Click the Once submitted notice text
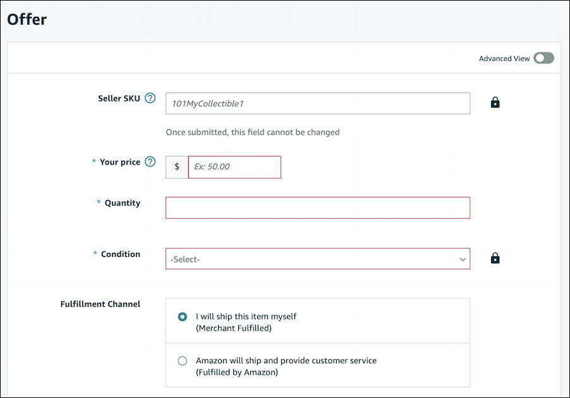Viewport: 570px width, 398px height. (253, 132)
